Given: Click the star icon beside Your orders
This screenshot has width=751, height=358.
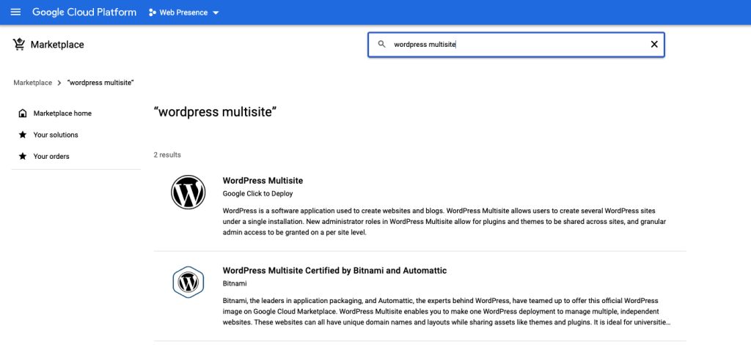Looking at the screenshot, I should click(x=23, y=156).
